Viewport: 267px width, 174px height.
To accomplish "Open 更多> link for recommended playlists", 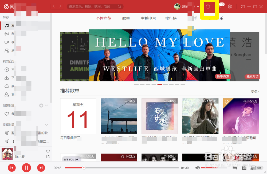I will pos(255,91).
